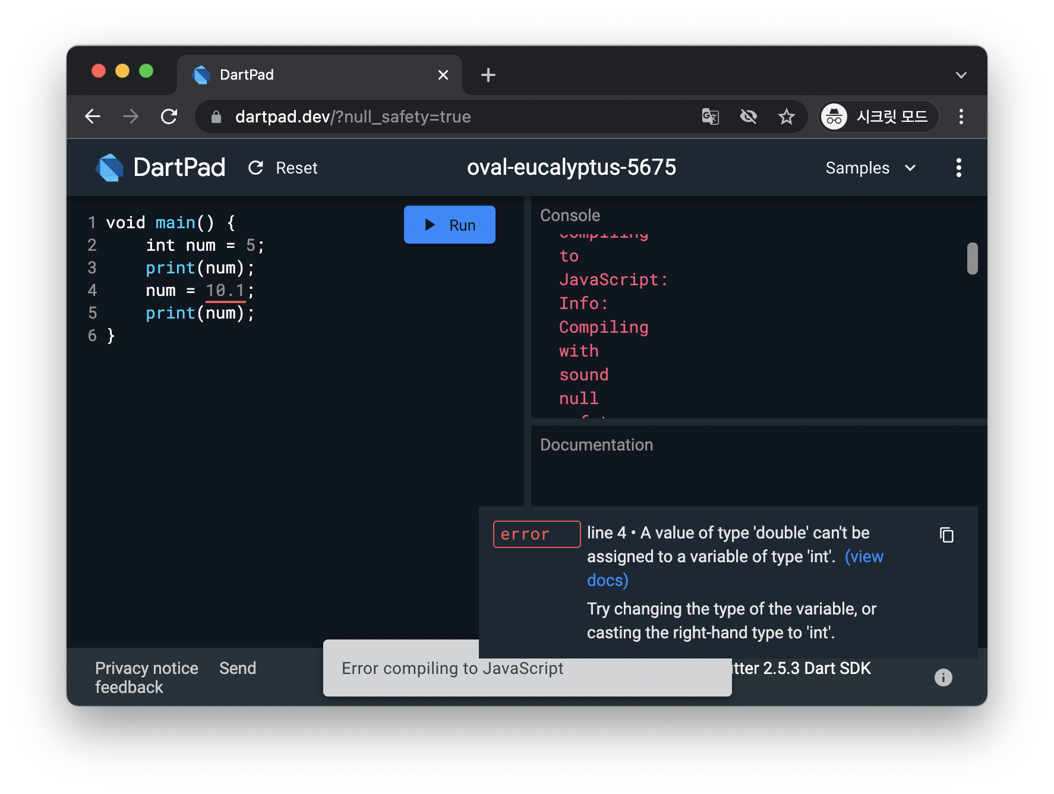This screenshot has height=794, width=1054.
Task: Run the Dart code
Action: (450, 225)
